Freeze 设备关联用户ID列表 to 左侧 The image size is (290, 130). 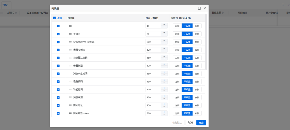pyautogui.click(x=177, y=42)
